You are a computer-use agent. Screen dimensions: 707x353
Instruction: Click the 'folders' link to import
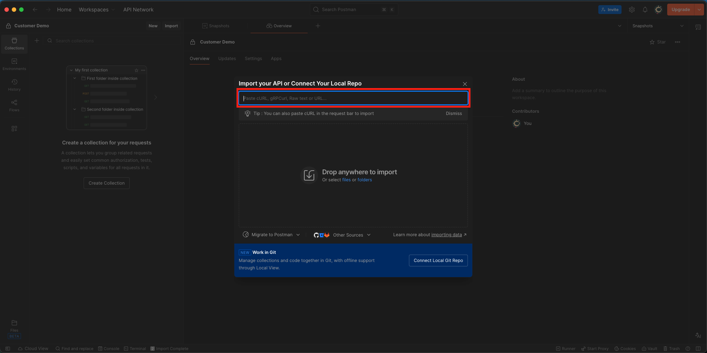pyautogui.click(x=364, y=180)
